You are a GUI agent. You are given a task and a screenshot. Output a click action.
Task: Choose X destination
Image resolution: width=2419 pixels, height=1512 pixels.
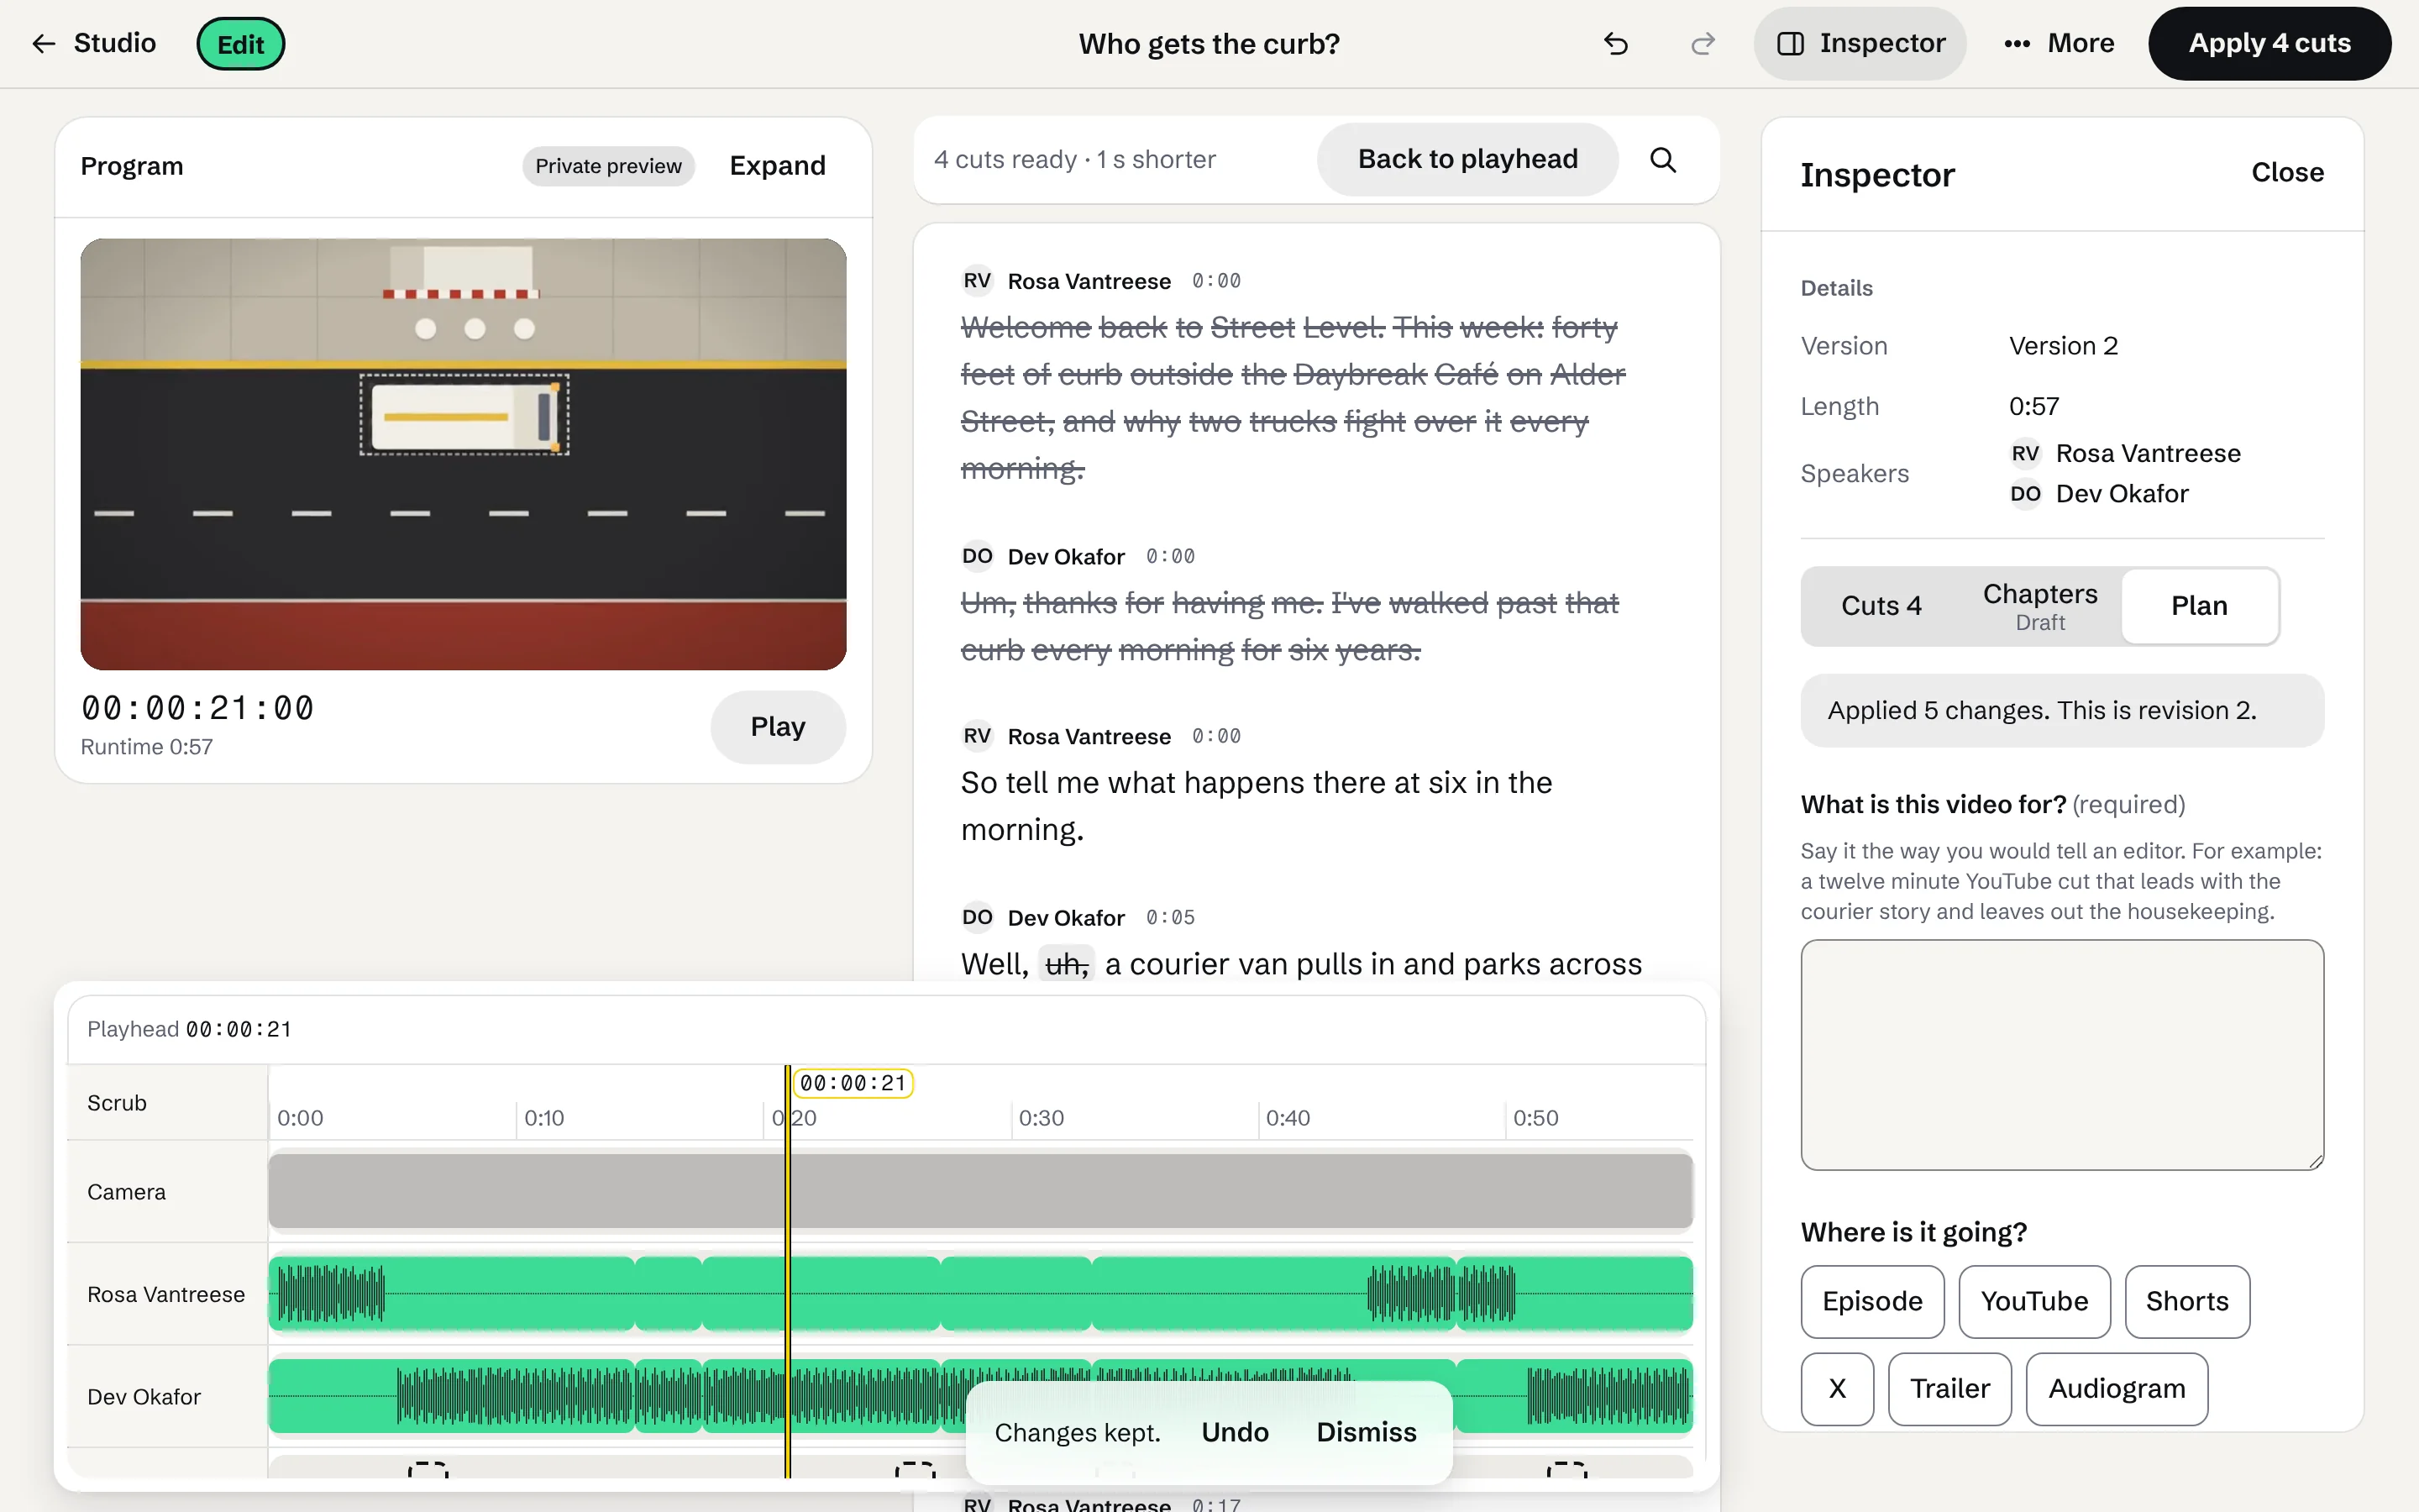[1837, 1388]
